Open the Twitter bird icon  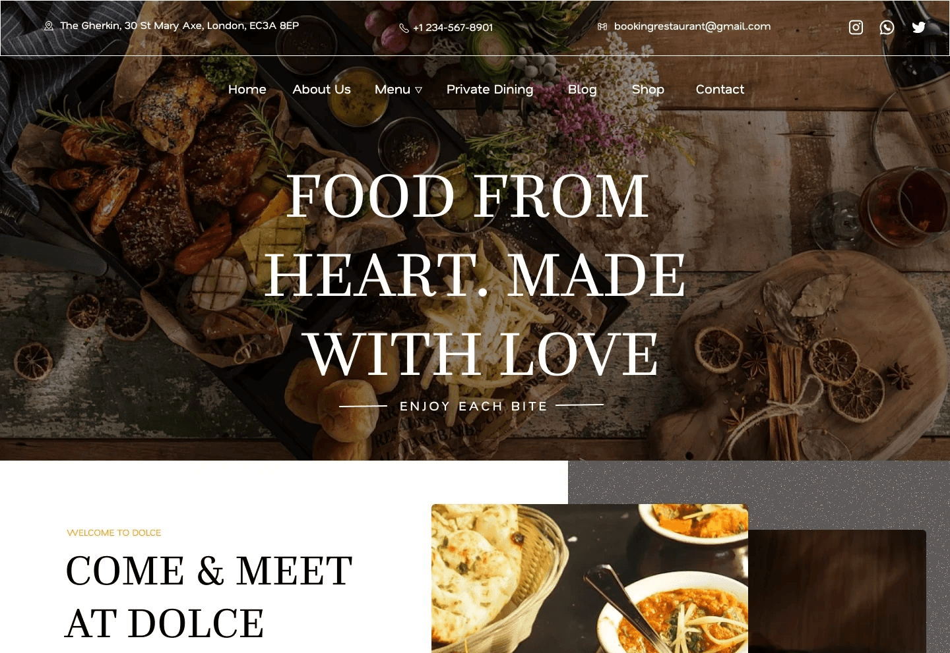click(918, 27)
